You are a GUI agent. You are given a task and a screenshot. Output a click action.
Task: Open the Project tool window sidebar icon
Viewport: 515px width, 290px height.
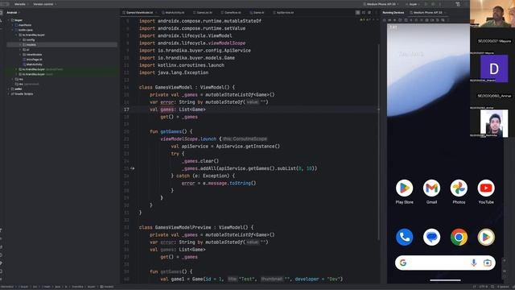1,13
